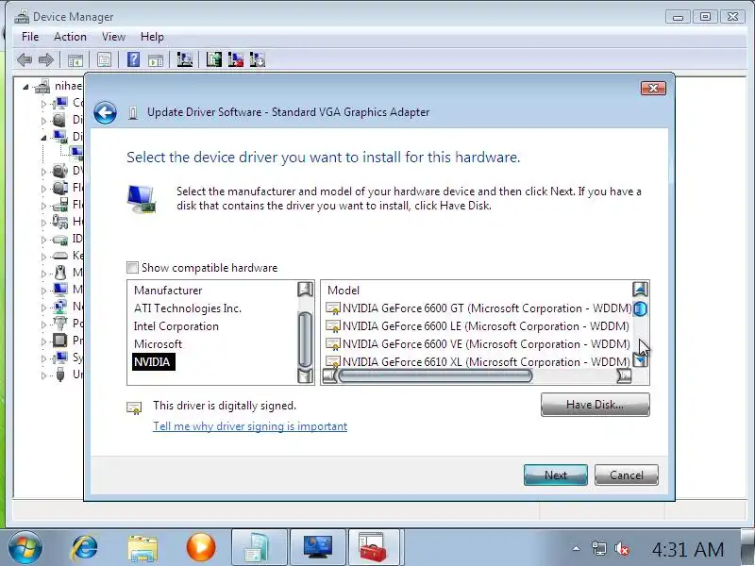
Task: Click the blue Back arrow in the wizard
Action: pos(105,113)
